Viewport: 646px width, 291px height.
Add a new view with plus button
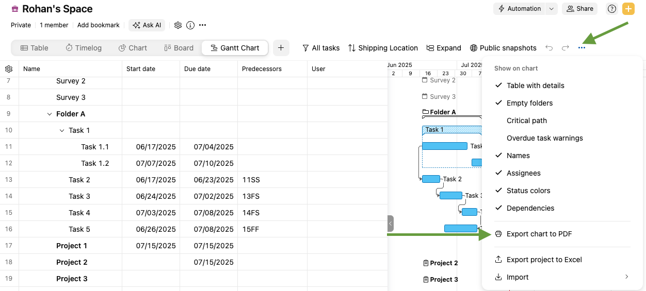(x=281, y=48)
